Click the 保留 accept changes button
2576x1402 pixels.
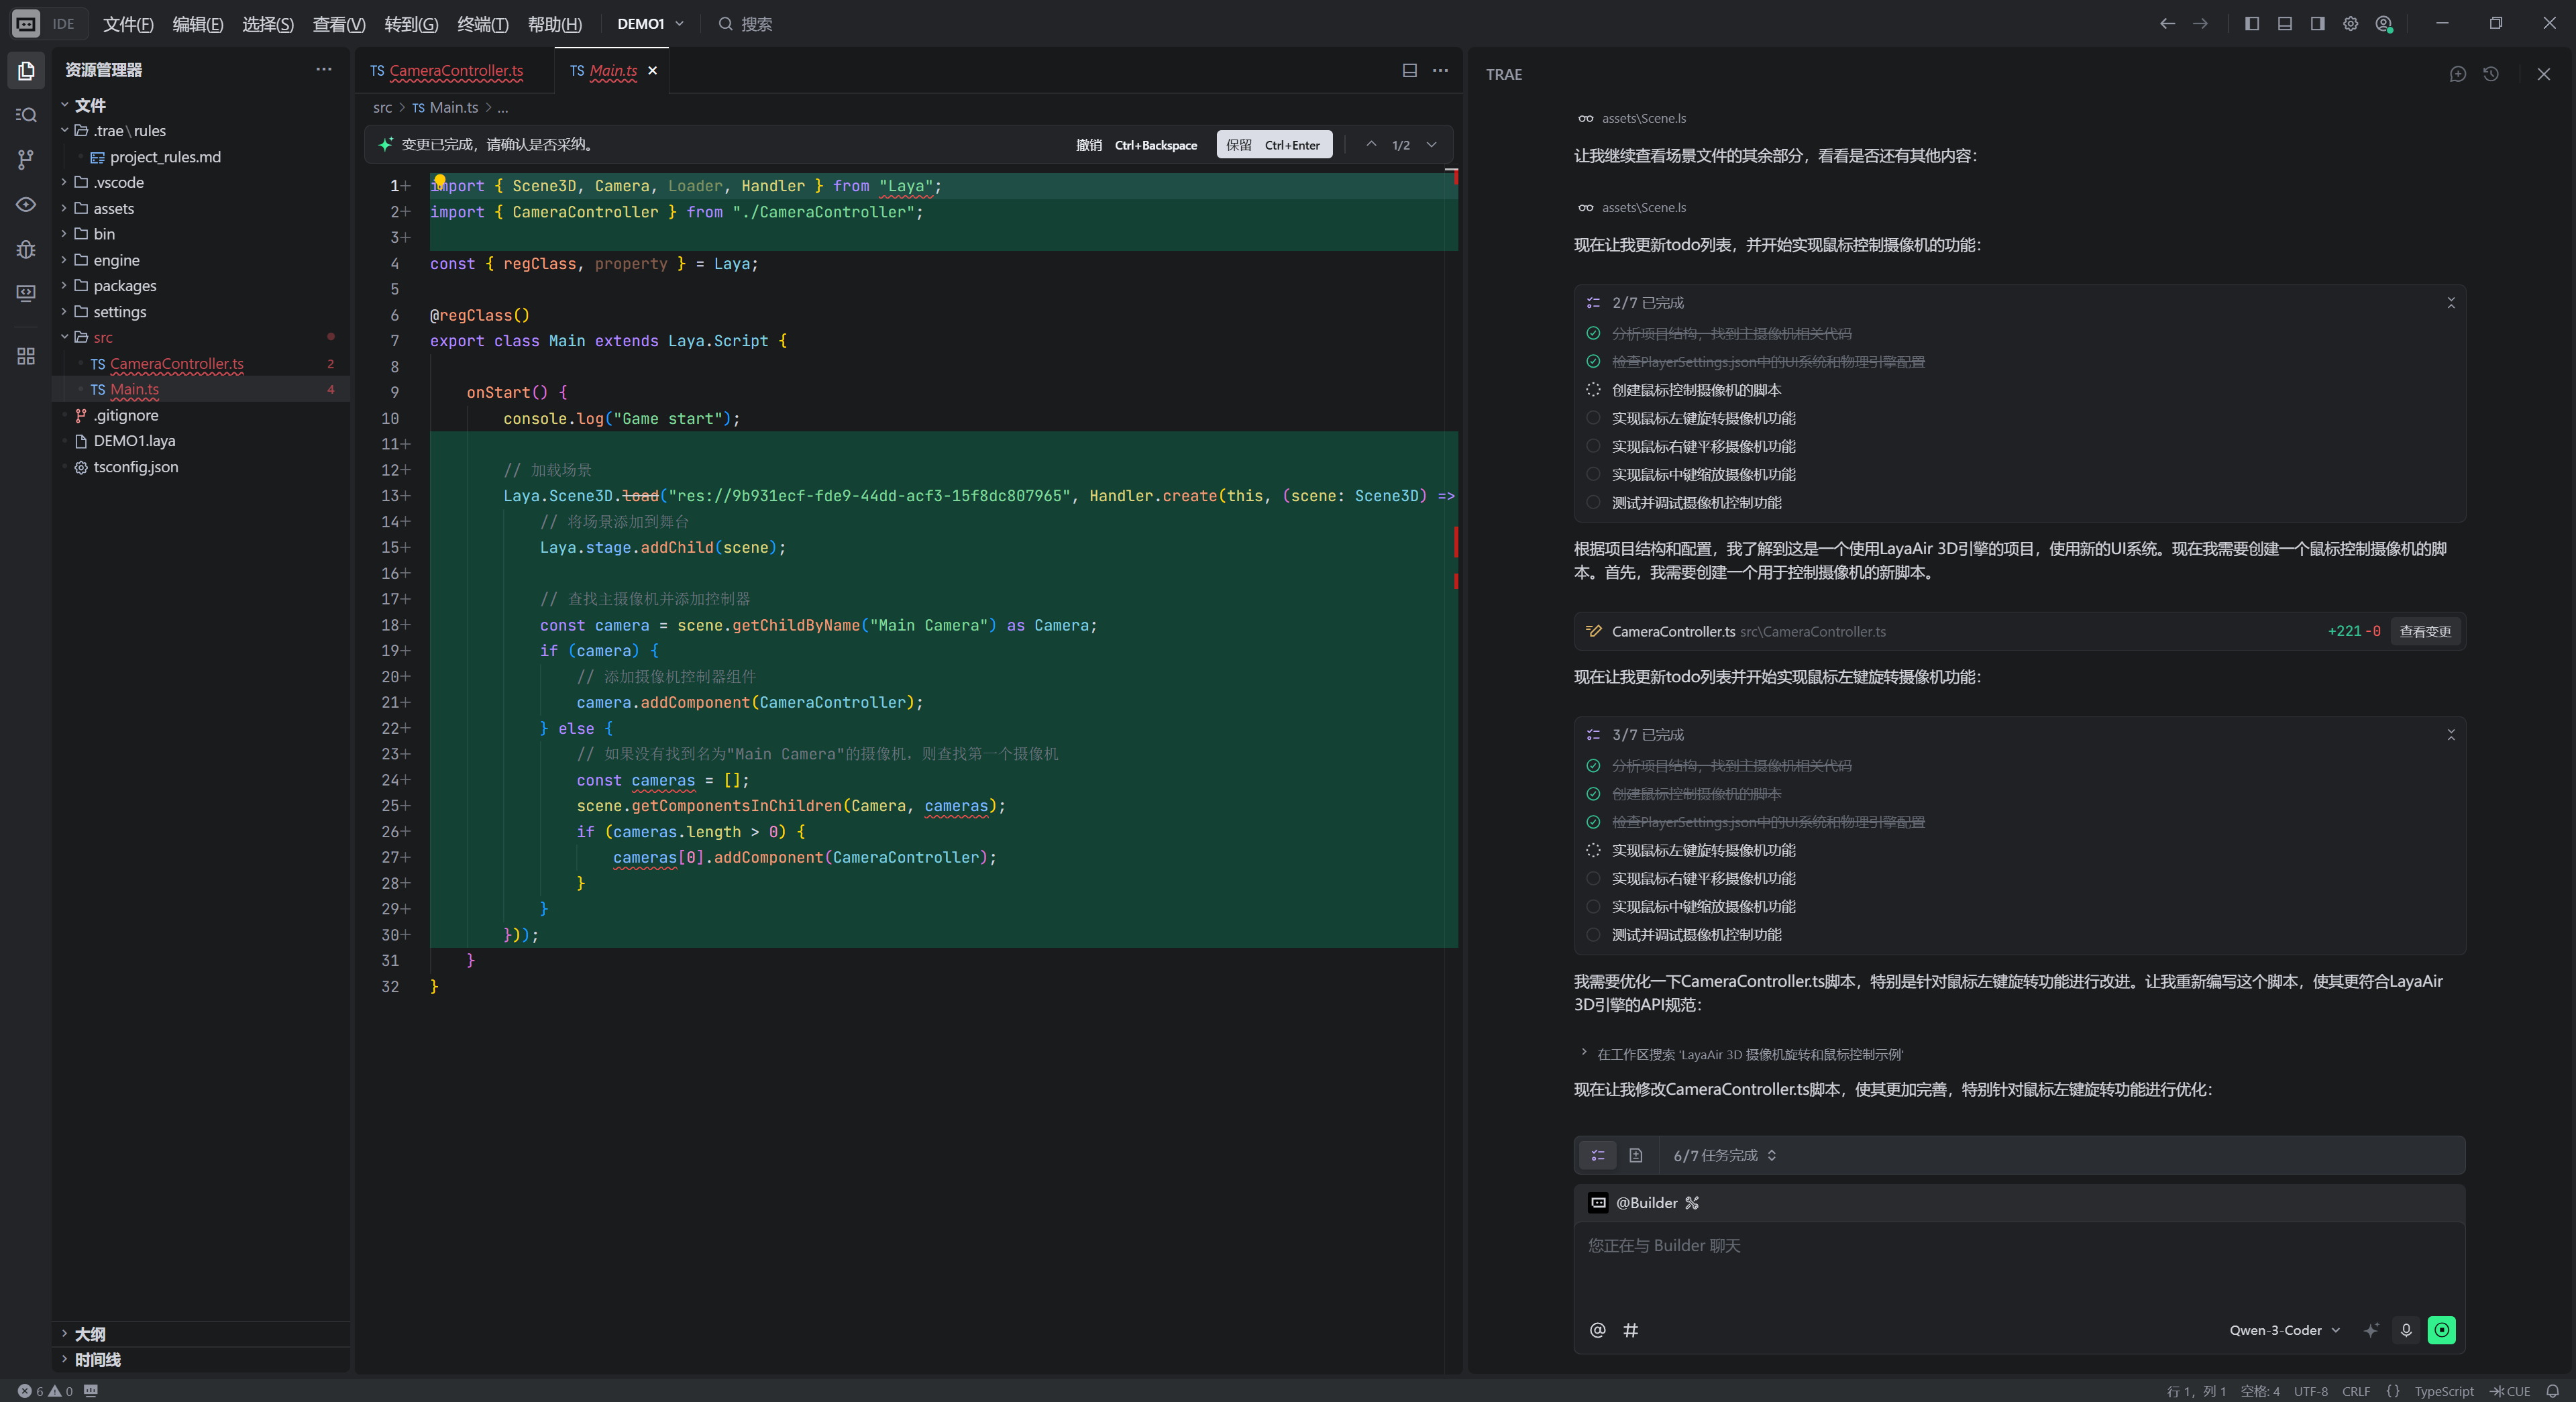pyautogui.click(x=1273, y=145)
